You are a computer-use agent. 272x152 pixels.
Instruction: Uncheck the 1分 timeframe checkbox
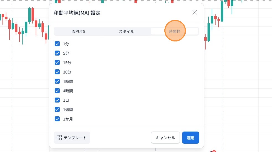point(57,44)
